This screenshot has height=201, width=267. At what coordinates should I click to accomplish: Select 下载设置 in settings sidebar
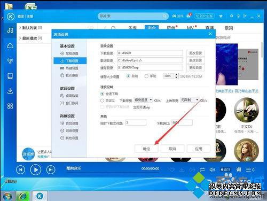click(x=70, y=61)
